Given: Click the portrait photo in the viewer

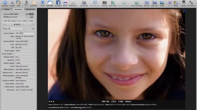Looking at the screenshot, I should click(x=116, y=54).
